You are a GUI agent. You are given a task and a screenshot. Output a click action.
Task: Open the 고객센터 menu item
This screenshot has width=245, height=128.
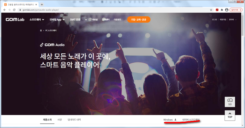pyautogui.click(x=106, y=20)
